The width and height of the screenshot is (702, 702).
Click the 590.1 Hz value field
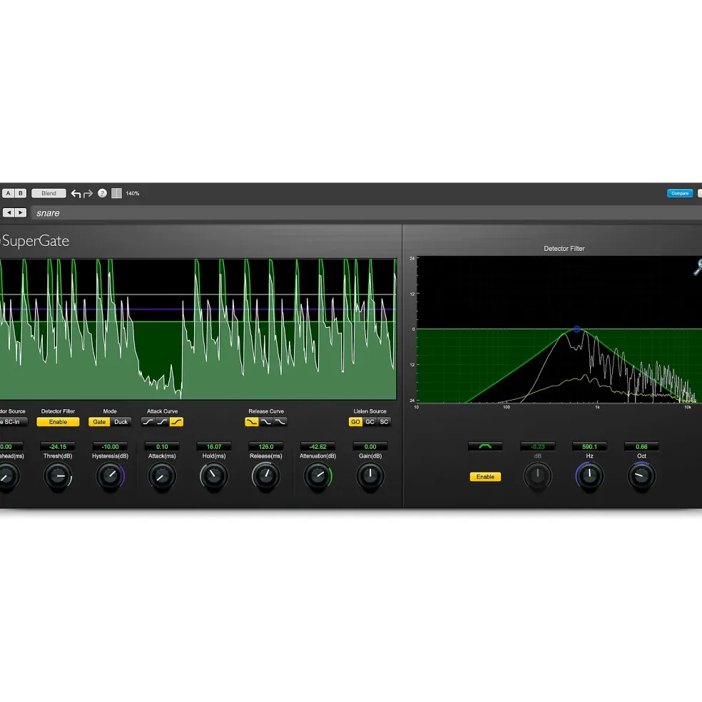[589, 446]
